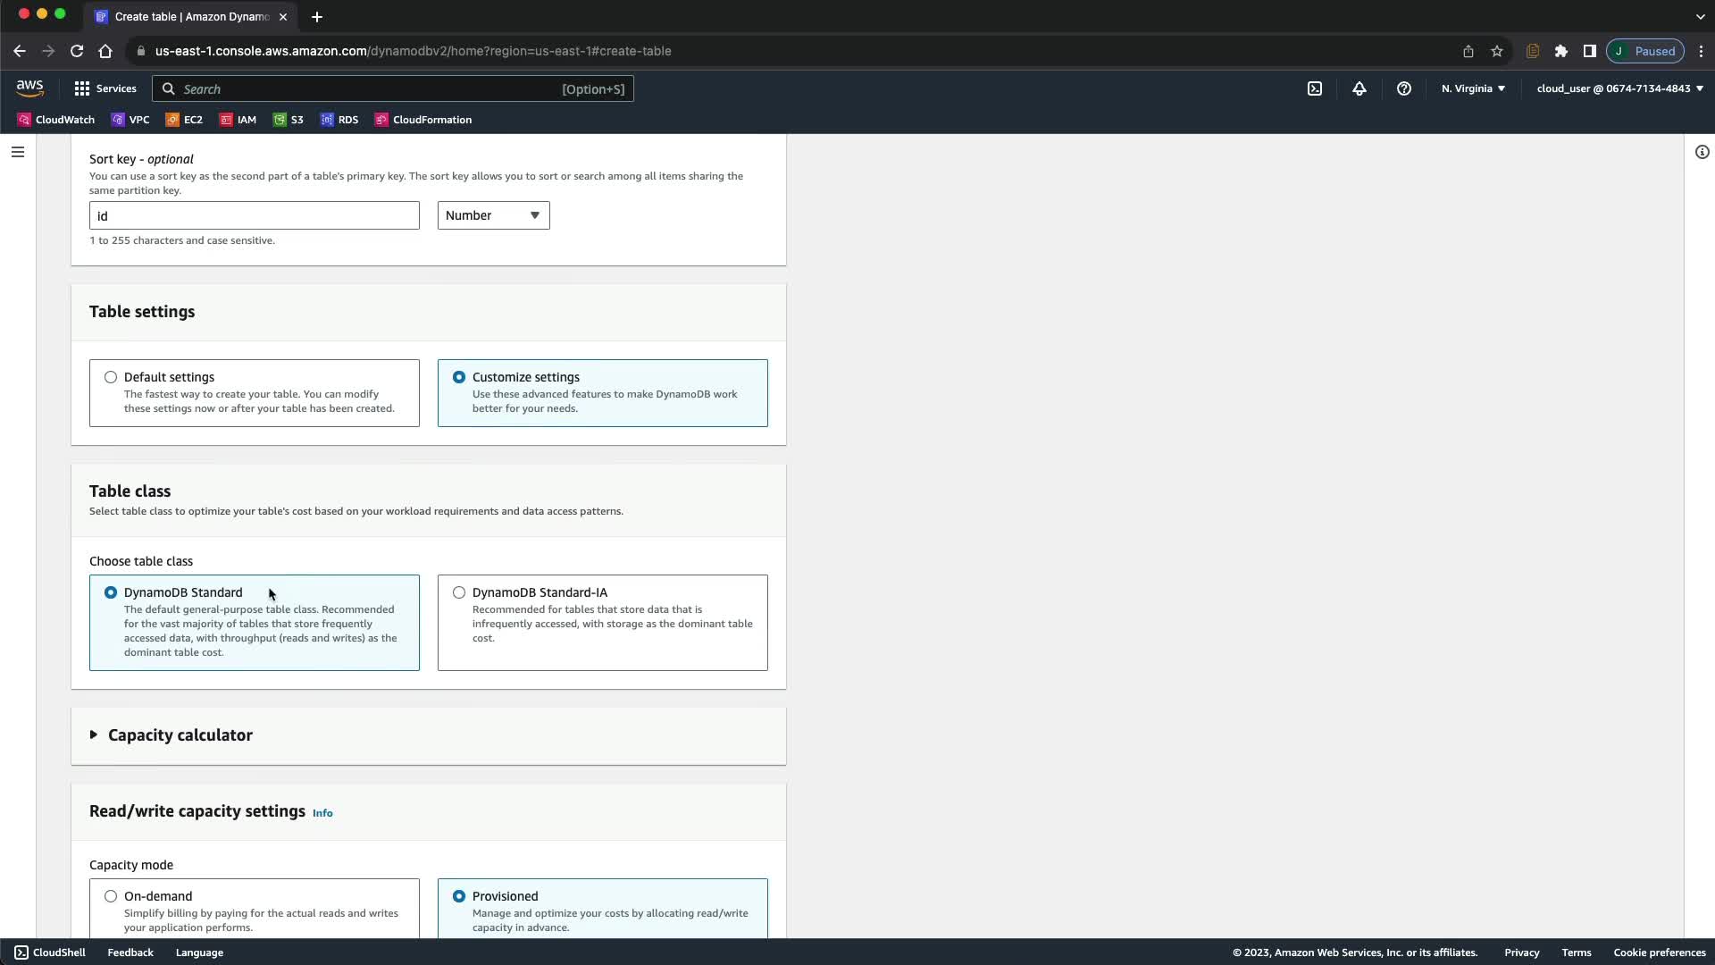Toggle the left hamburger navigation menu
This screenshot has width=1715, height=965.
click(18, 152)
